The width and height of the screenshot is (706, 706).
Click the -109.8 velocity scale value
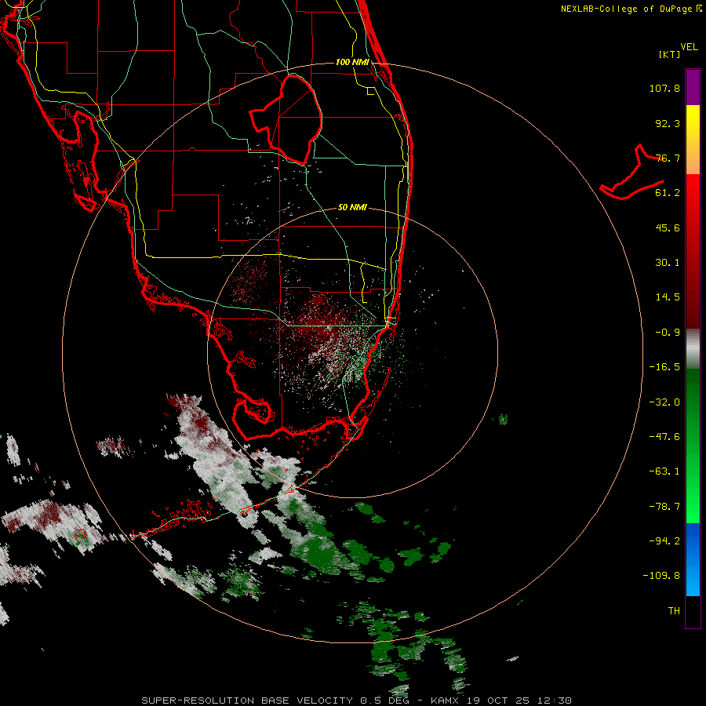(x=662, y=576)
